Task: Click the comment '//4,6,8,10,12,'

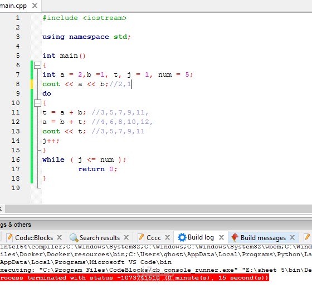Action: (122, 122)
